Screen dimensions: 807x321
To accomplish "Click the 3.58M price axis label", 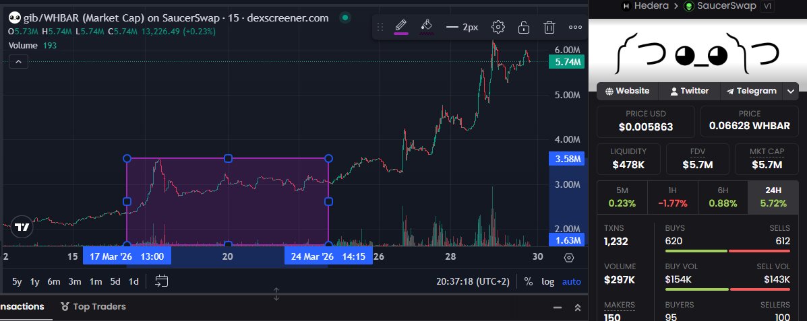I will pos(566,159).
